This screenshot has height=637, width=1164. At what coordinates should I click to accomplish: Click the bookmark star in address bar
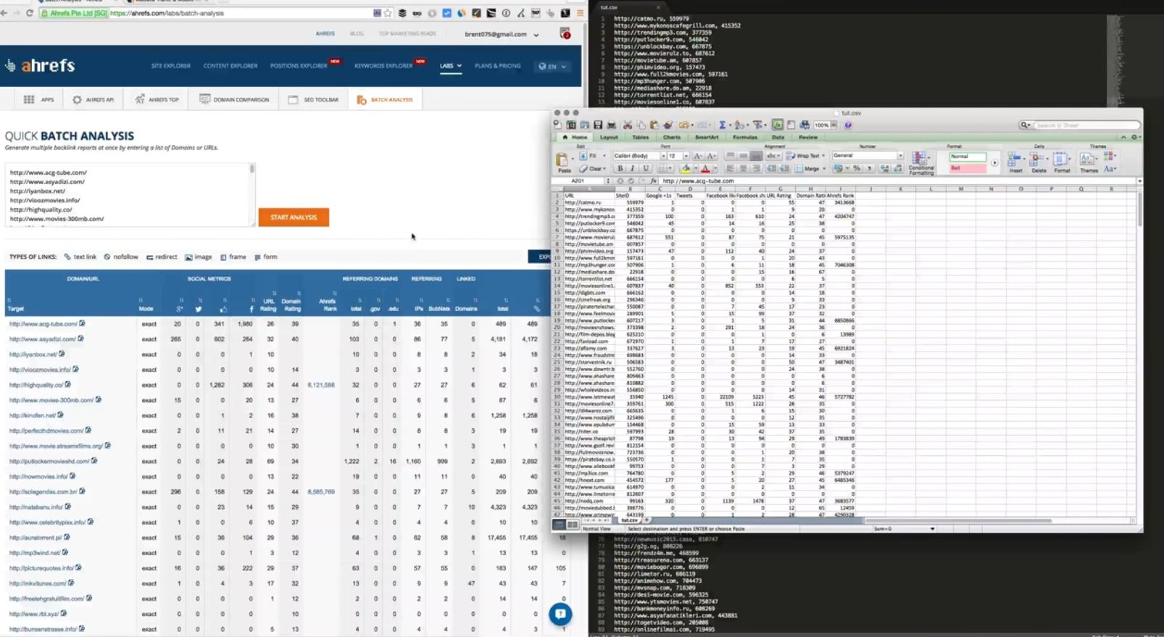tap(388, 13)
